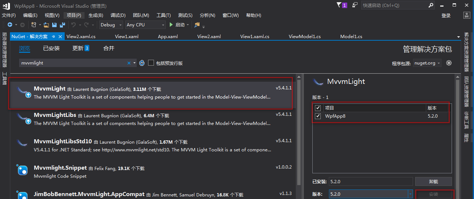Screen dimensions: 474x199
Task: Open the notifications flag icon
Action: (x=339, y=5)
